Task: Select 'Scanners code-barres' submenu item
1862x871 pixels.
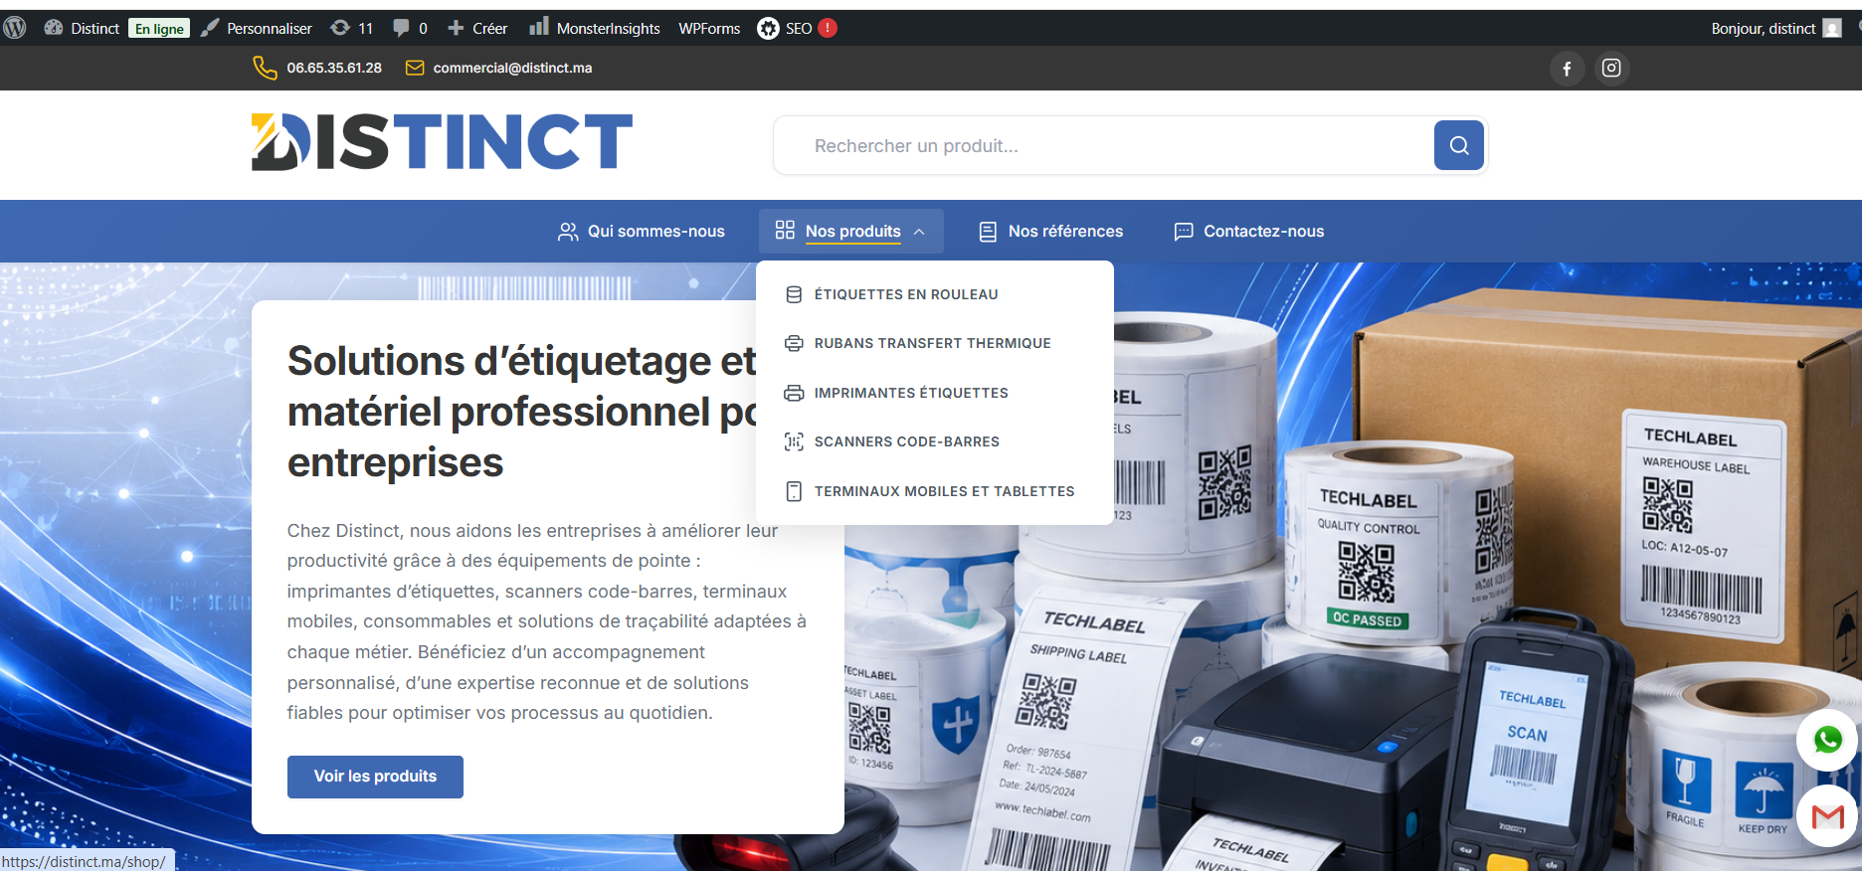Action: (x=906, y=441)
